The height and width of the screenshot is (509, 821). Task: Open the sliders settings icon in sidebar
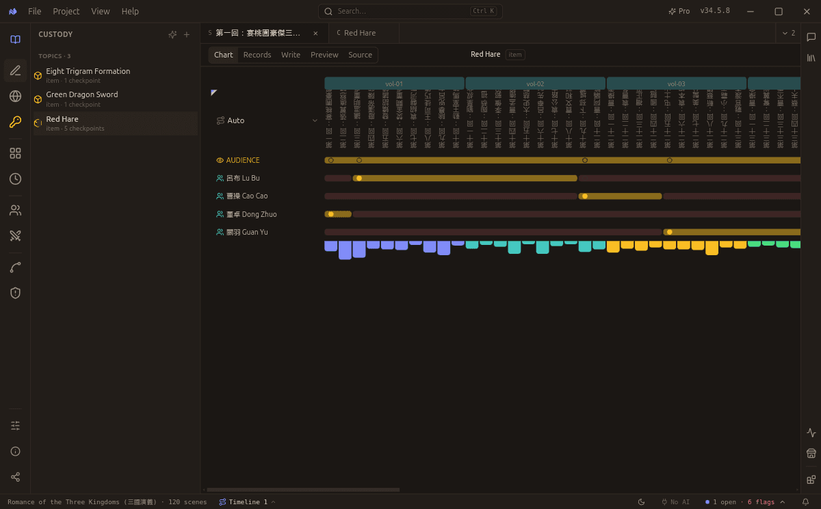pyautogui.click(x=15, y=426)
